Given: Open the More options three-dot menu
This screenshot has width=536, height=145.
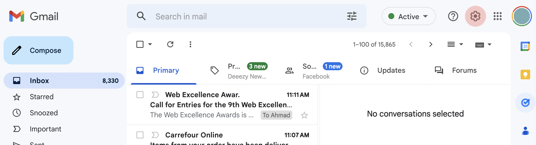Looking at the screenshot, I should 190,45.
